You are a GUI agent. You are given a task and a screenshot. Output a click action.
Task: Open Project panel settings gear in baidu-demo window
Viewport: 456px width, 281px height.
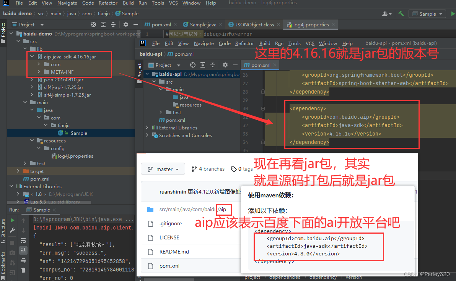125,25
